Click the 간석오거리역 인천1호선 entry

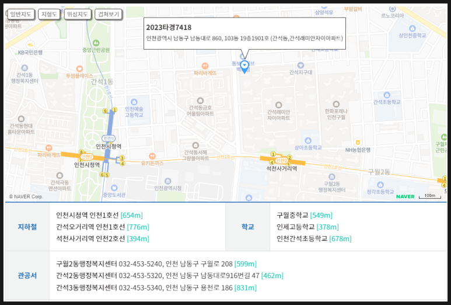point(103,227)
